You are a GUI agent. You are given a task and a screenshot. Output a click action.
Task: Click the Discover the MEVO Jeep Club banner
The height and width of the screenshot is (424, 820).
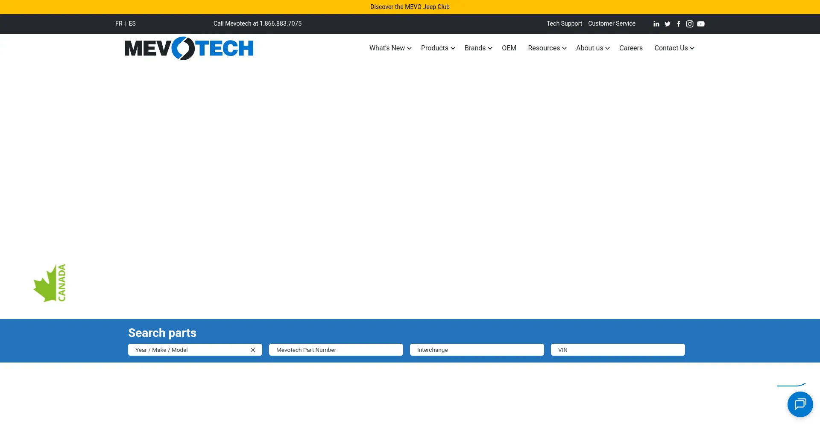410,7
